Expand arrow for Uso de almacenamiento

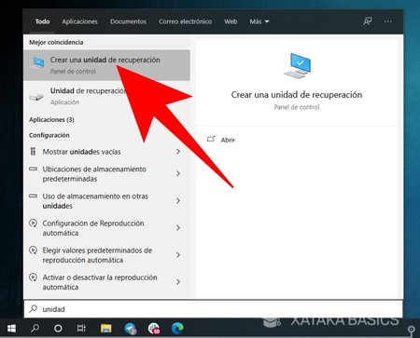[178, 200]
